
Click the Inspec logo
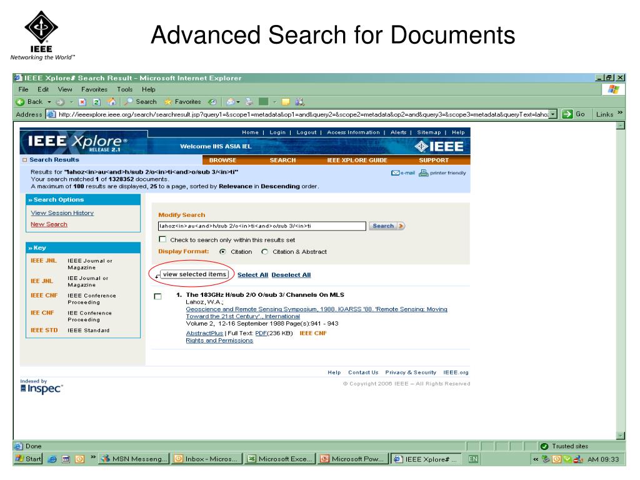pos(41,388)
